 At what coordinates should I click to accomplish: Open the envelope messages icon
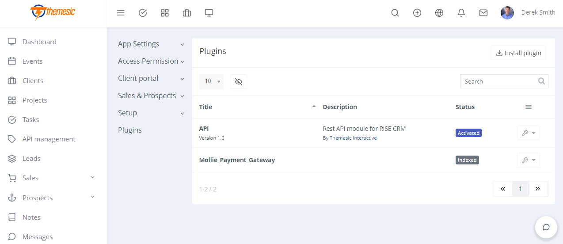pyautogui.click(x=483, y=13)
